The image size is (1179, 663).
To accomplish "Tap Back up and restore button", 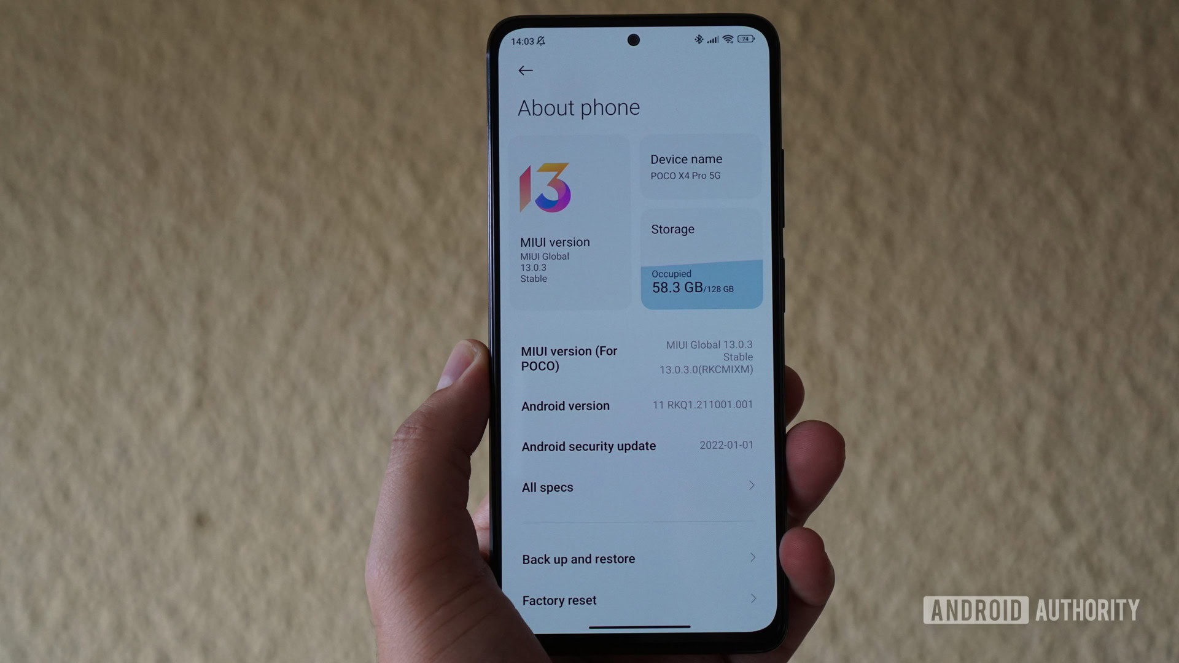I will tap(636, 559).
